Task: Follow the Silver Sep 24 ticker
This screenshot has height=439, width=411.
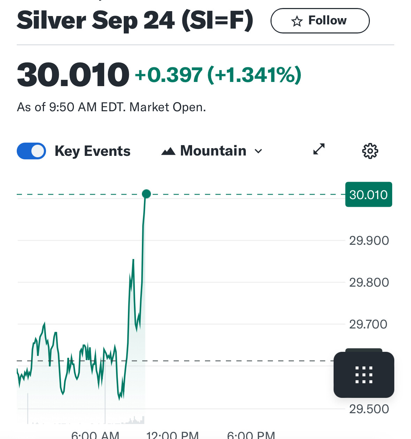Action: pos(320,21)
